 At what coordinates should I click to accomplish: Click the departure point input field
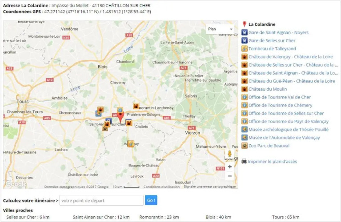click(x=101, y=200)
